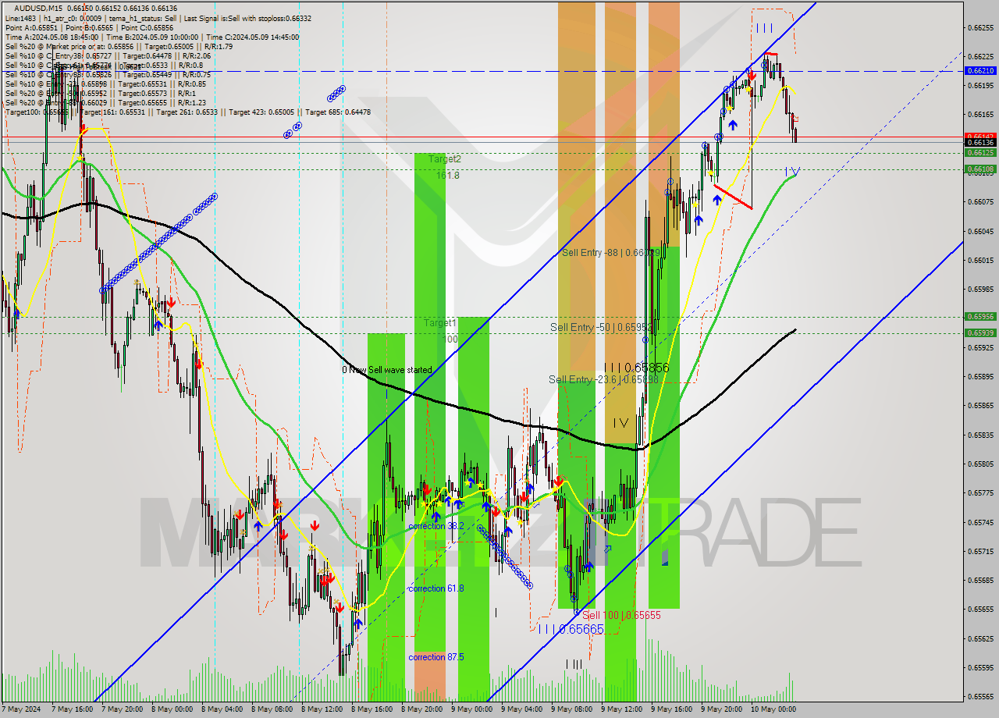This screenshot has width=999, height=718.
Task: Click the 'I I I 0.65856' wave label
Action: tap(637, 367)
